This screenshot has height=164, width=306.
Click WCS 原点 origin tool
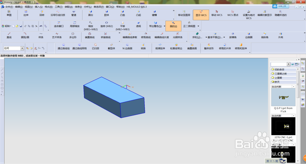233,13
